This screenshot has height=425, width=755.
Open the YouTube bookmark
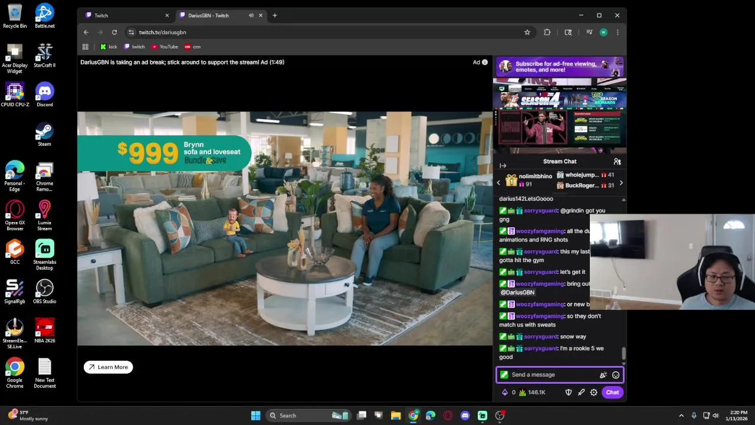pos(165,47)
